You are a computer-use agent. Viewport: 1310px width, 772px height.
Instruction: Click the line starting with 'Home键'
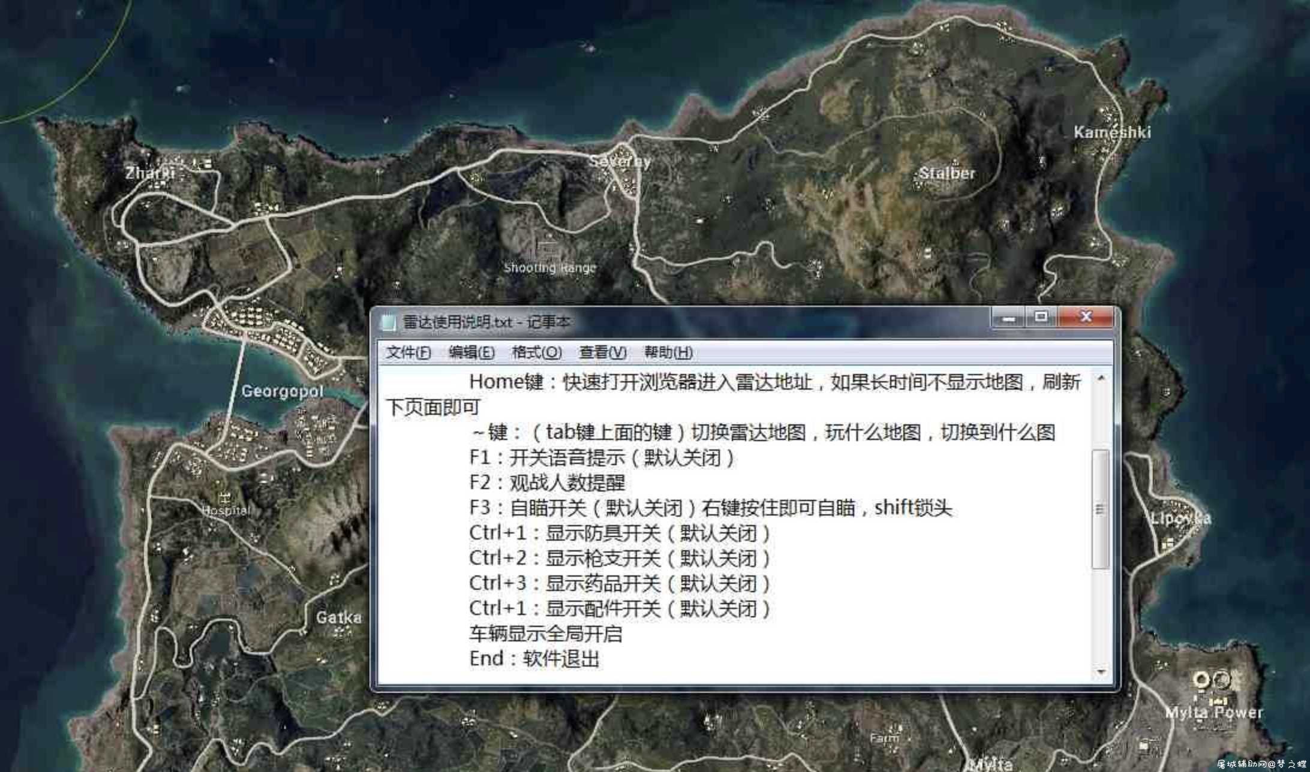click(x=734, y=394)
